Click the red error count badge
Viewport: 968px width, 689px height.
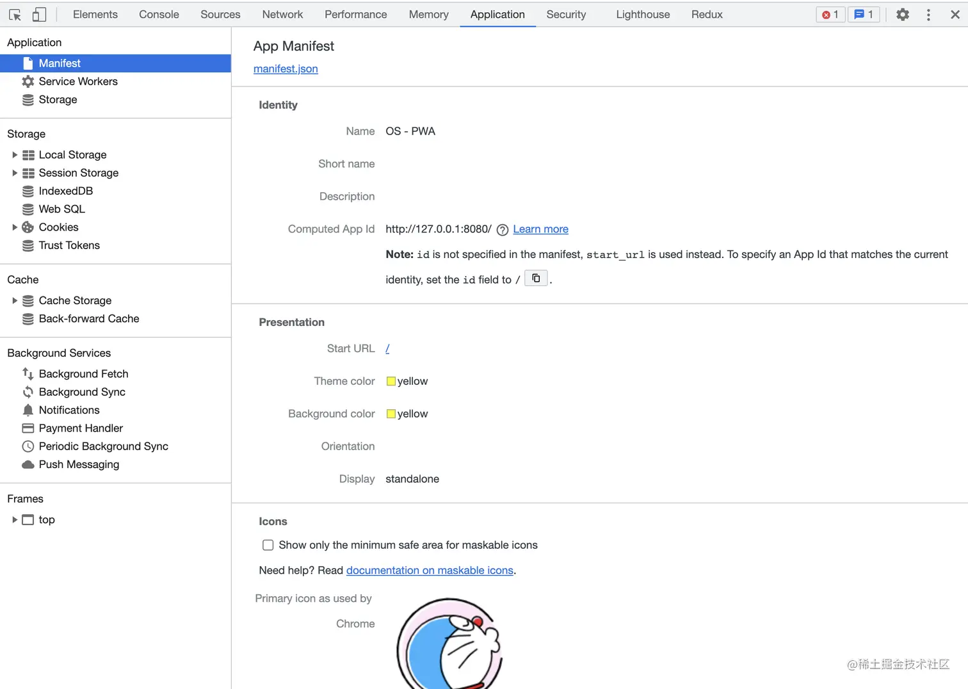(x=830, y=14)
